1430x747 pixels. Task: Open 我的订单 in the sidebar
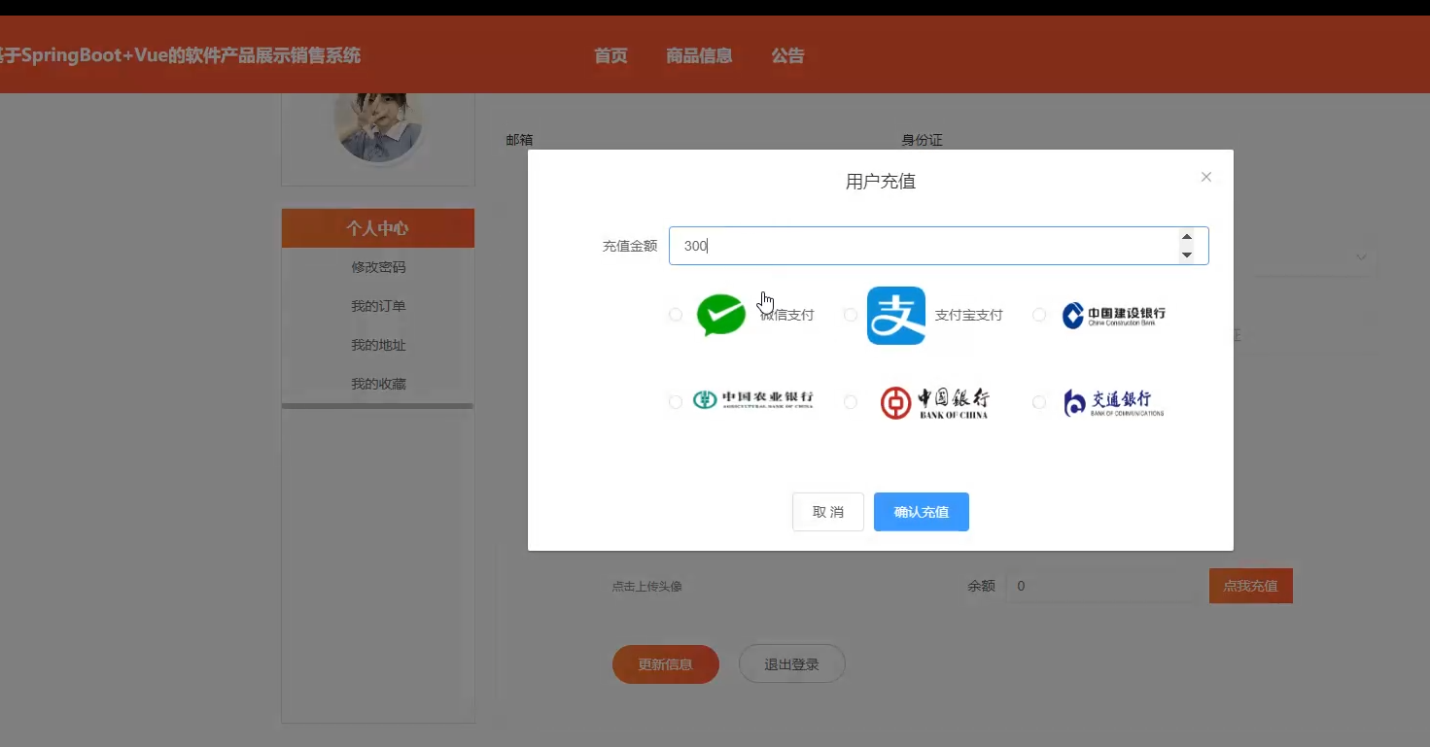coord(378,306)
